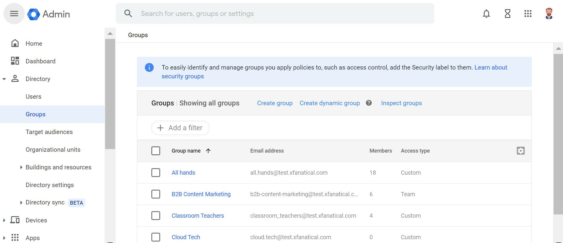Image resolution: width=563 pixels, height=243 pixels.
Task: Click the sidebar scroll up arrow
Action: 110,33
